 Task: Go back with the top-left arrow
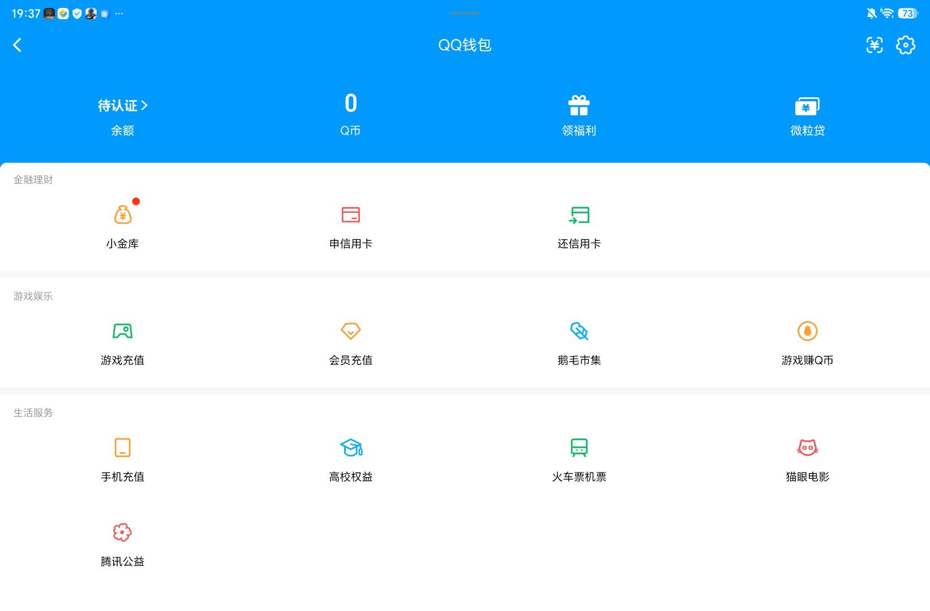tap(17, 45)
